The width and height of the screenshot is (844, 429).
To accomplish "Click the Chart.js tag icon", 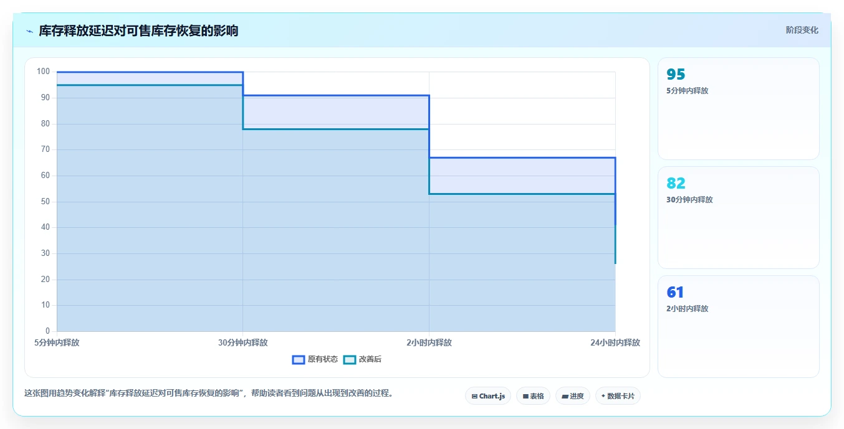I will 474,396.
